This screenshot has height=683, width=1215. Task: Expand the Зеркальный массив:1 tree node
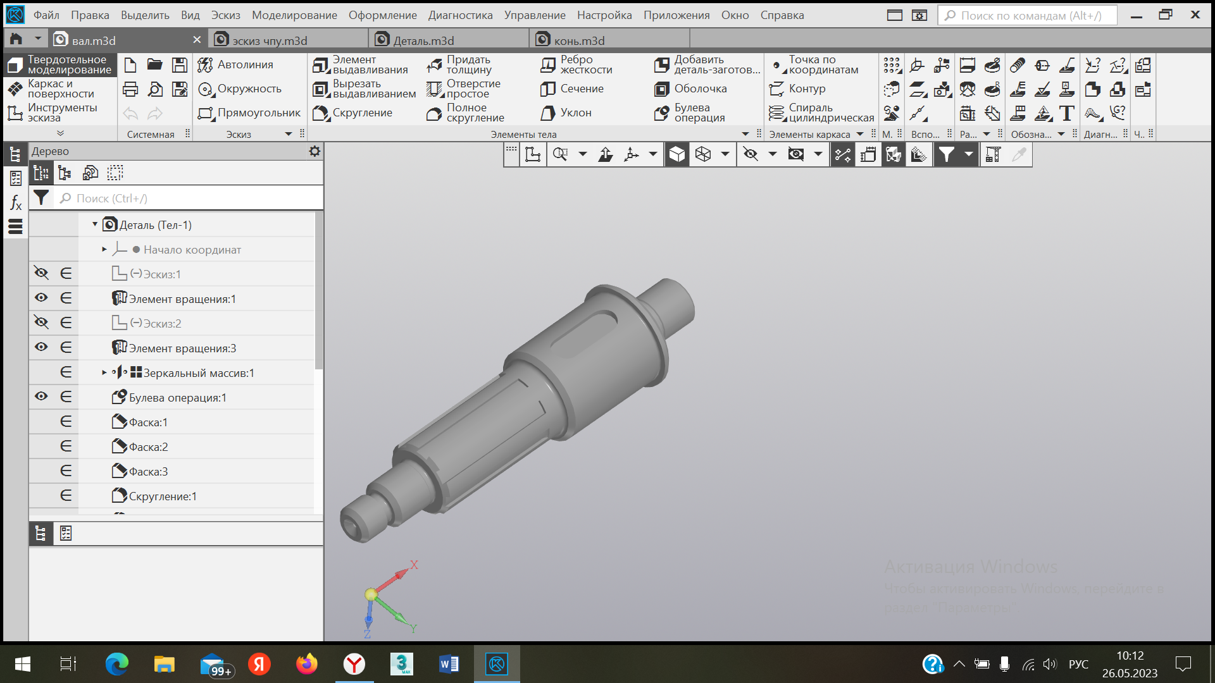pyautogui.click(x=104, y=372)
